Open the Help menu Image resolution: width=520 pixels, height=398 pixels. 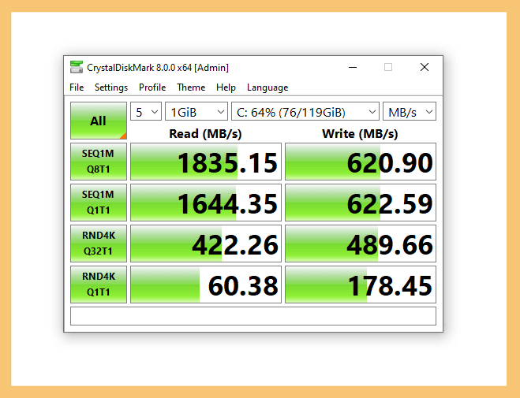[x=226, y=87]
